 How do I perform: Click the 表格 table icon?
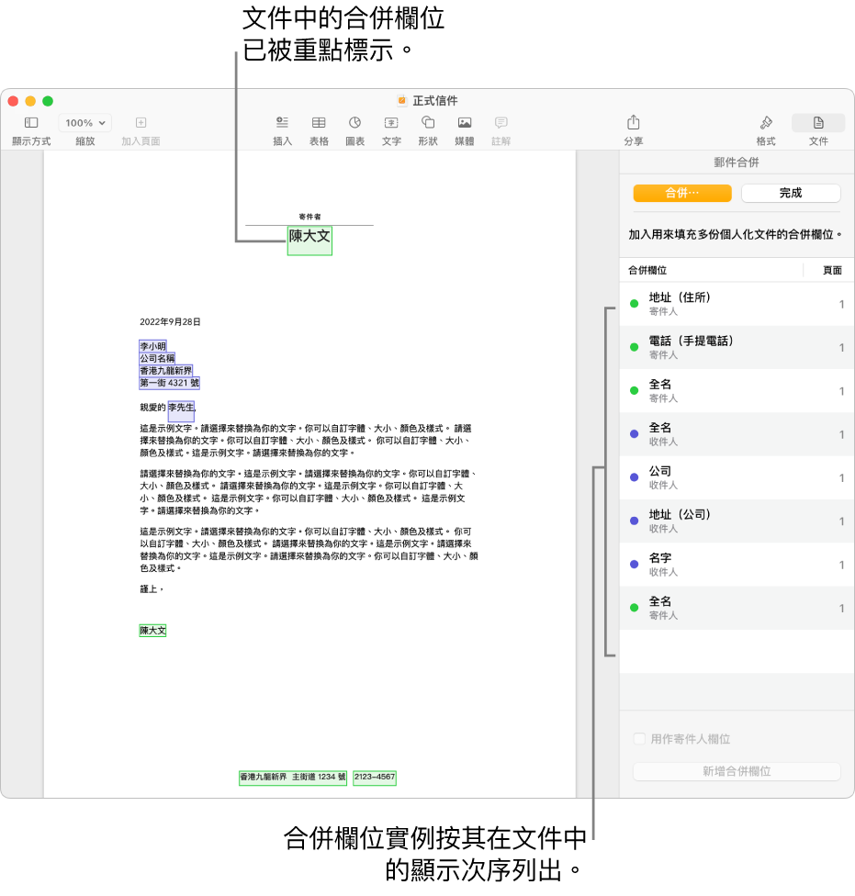click(x=319, y=123)
